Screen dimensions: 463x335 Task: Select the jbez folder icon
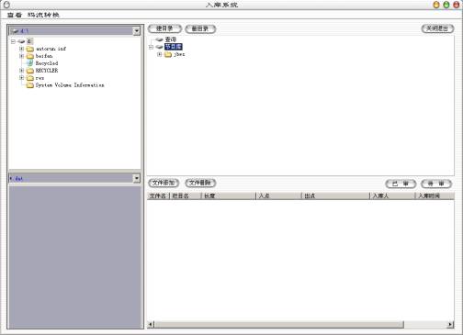click(168, 54)
